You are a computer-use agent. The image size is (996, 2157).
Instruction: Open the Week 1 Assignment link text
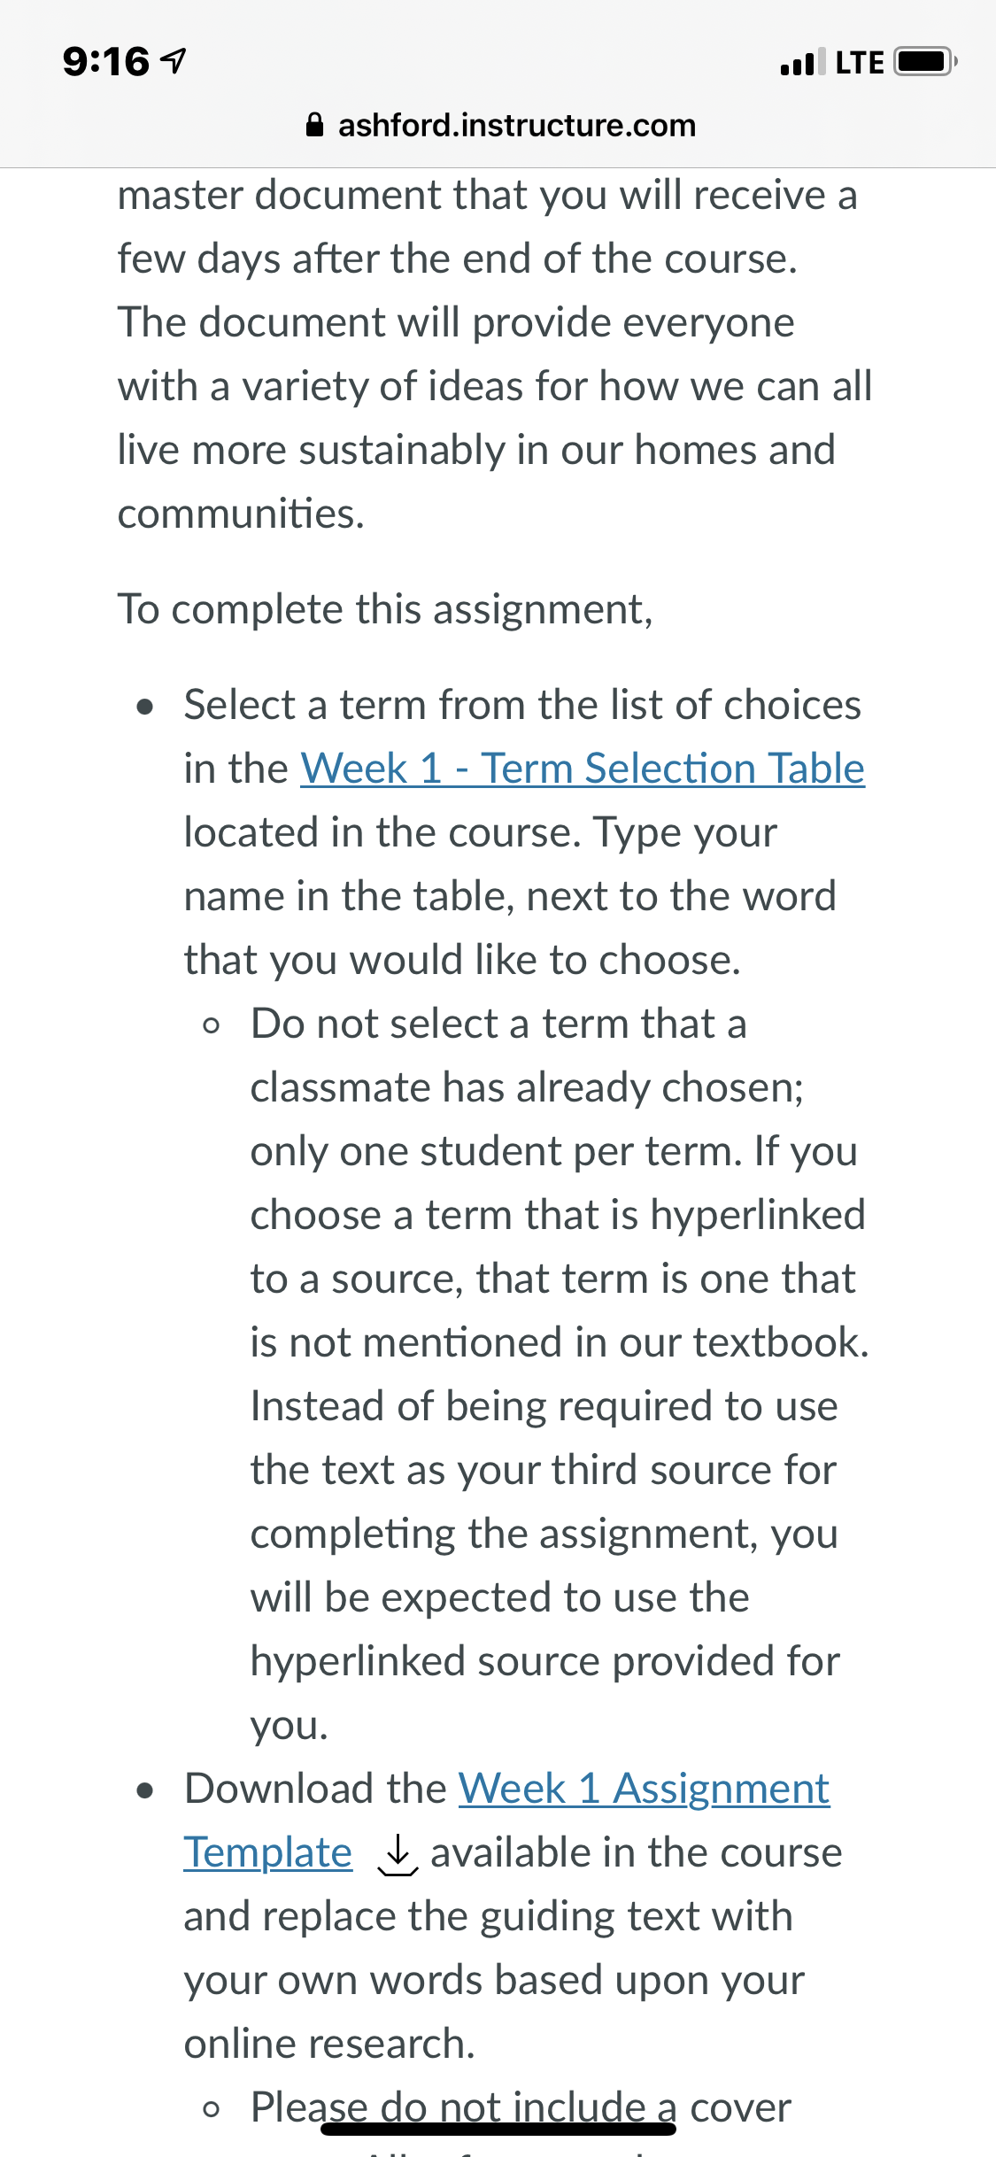(644, 1789)
